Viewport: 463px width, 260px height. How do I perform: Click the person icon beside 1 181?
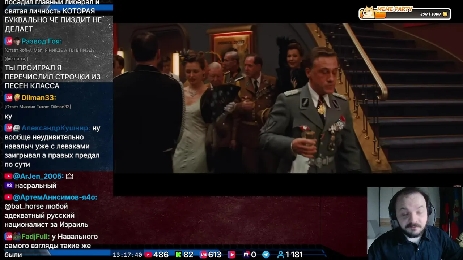coord(280,255)
